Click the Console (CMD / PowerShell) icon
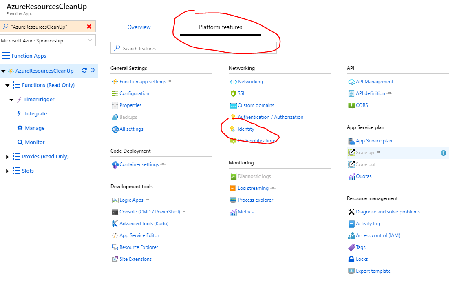The image size is (457, 282). [x=115, y=212]
